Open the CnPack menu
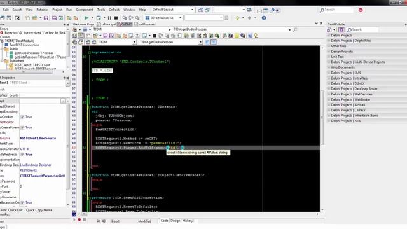Viewport: 407px width, 229px height. (x=114, y=10)
